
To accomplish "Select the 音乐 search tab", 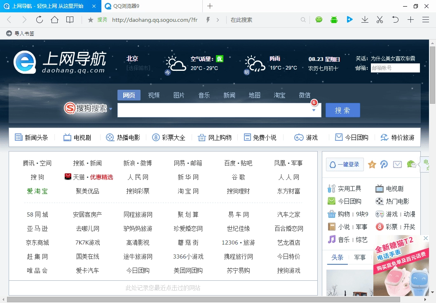I will click(204, 95).
